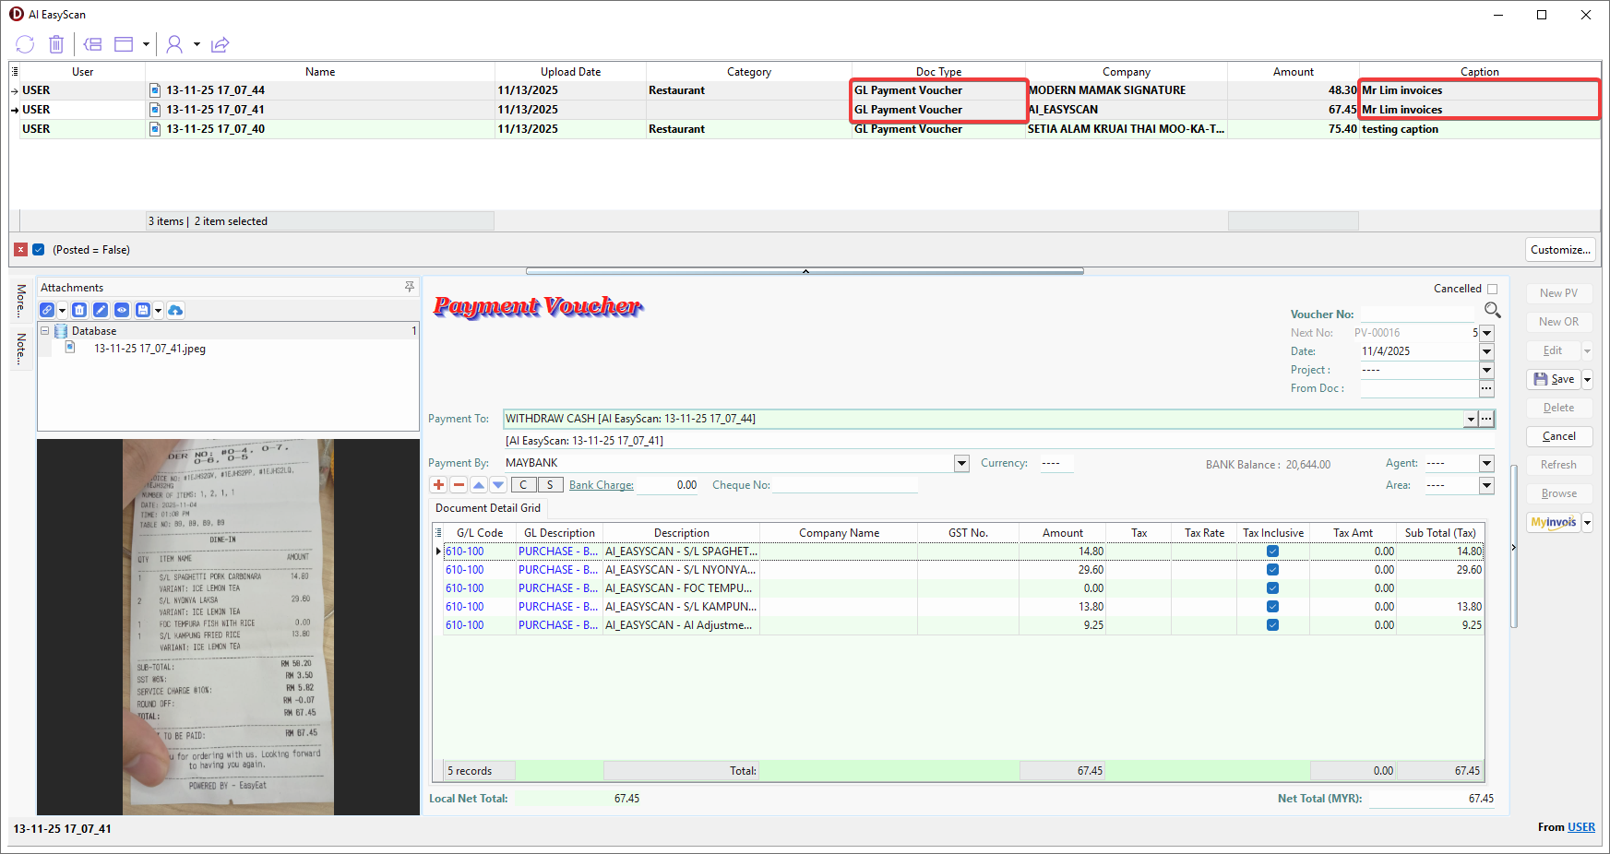
Task: Click the Save button
Action: 1555,379
